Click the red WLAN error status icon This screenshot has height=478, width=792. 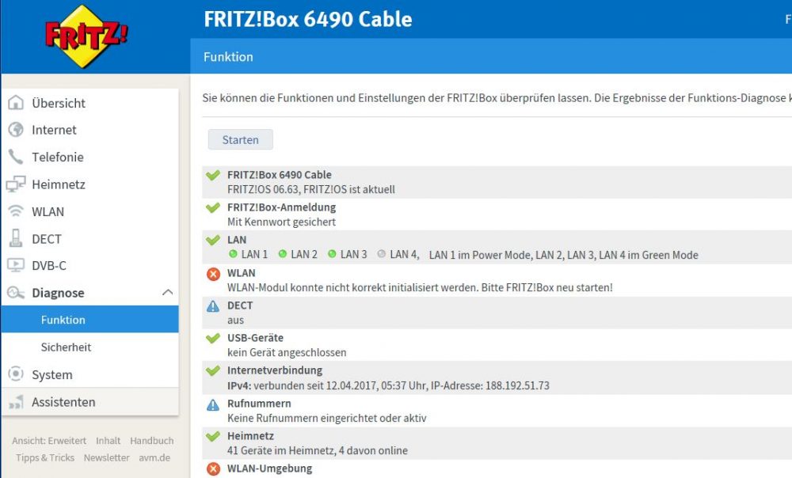click(212, 275)
